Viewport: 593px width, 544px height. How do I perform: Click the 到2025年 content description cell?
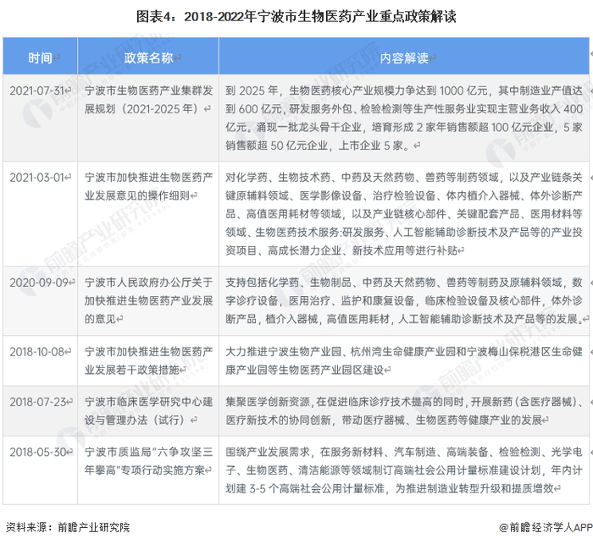404,118
